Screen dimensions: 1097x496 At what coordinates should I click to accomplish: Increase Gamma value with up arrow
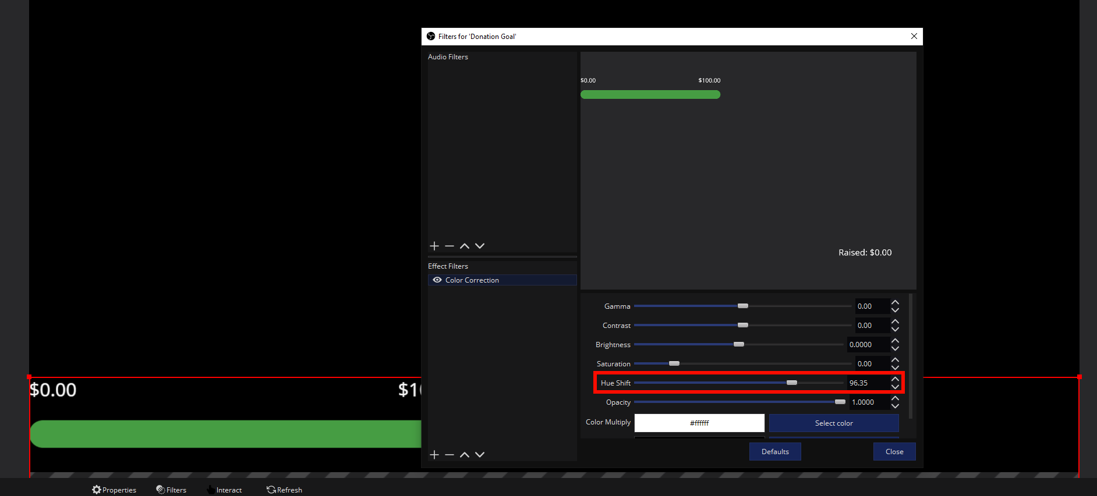click(896, 302)
